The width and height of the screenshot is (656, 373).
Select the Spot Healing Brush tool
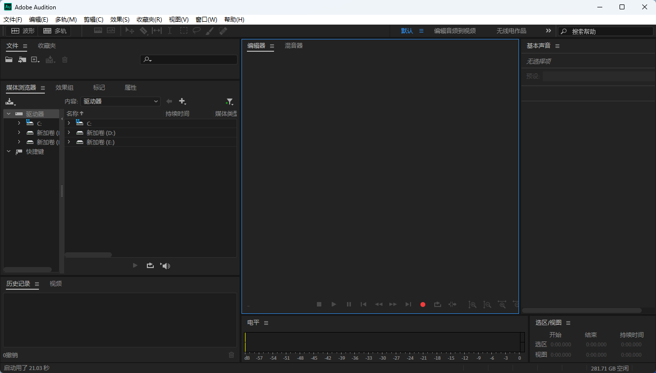click(223, 31)
